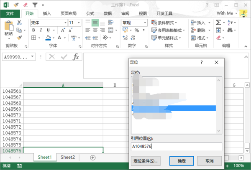Click the Clear eraser icon in editing group
This screenshot has width=251, height=170.
[x=218, y=38]
